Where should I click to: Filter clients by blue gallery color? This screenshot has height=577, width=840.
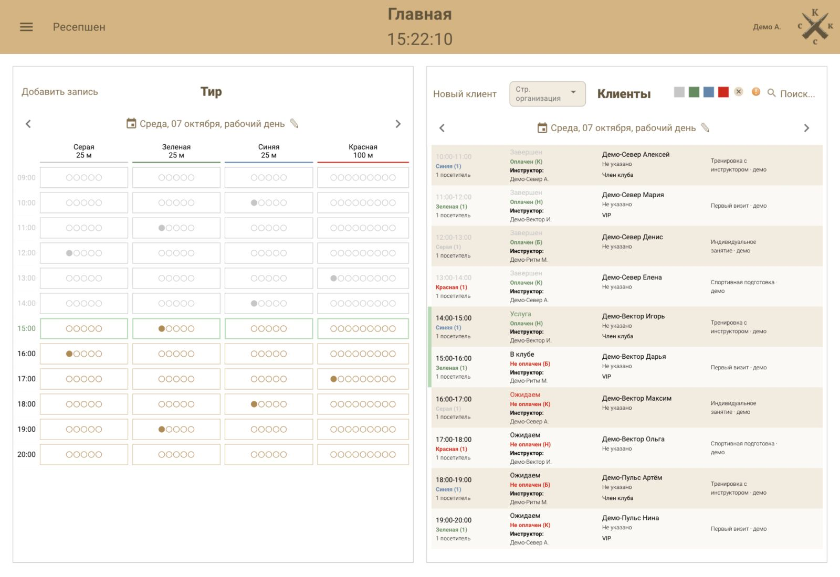709,92
